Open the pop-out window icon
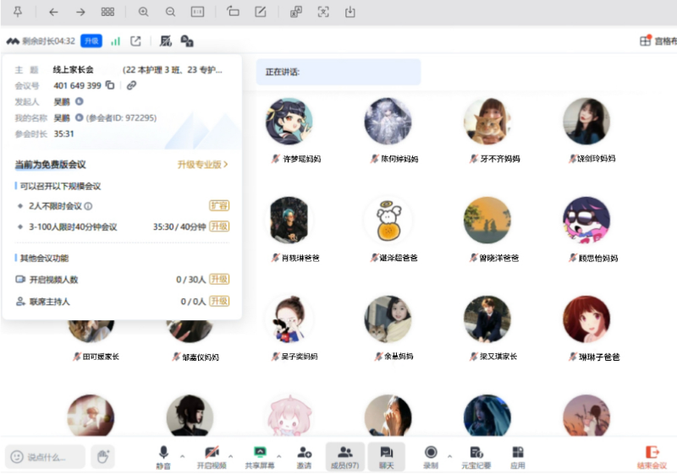 [135, 41]
